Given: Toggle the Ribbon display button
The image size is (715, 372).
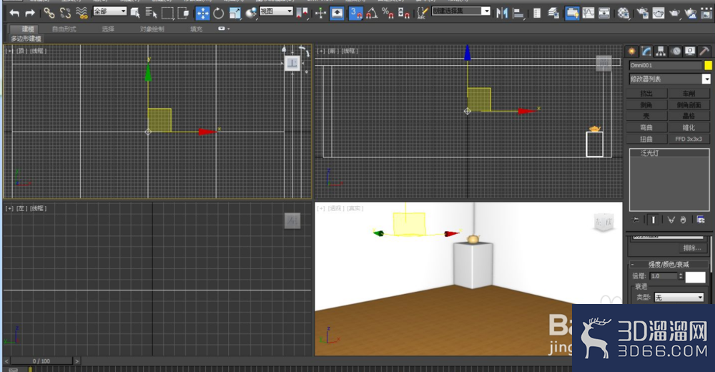Looking at the screenshot, I should pos(572,13).
